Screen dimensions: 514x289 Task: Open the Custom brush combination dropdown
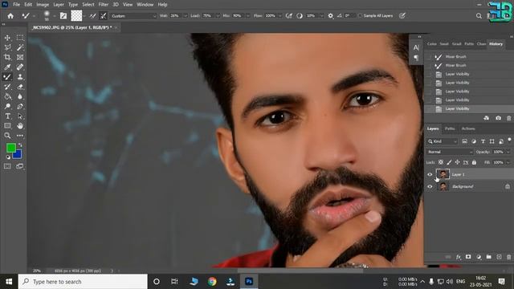coord(134,16)
